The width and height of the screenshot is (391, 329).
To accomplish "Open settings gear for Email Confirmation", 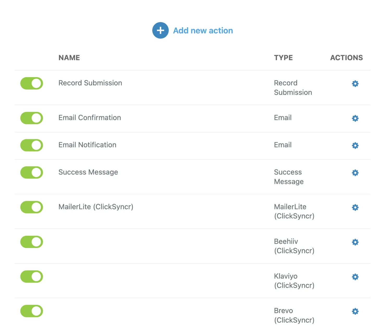I will [355, 118].
